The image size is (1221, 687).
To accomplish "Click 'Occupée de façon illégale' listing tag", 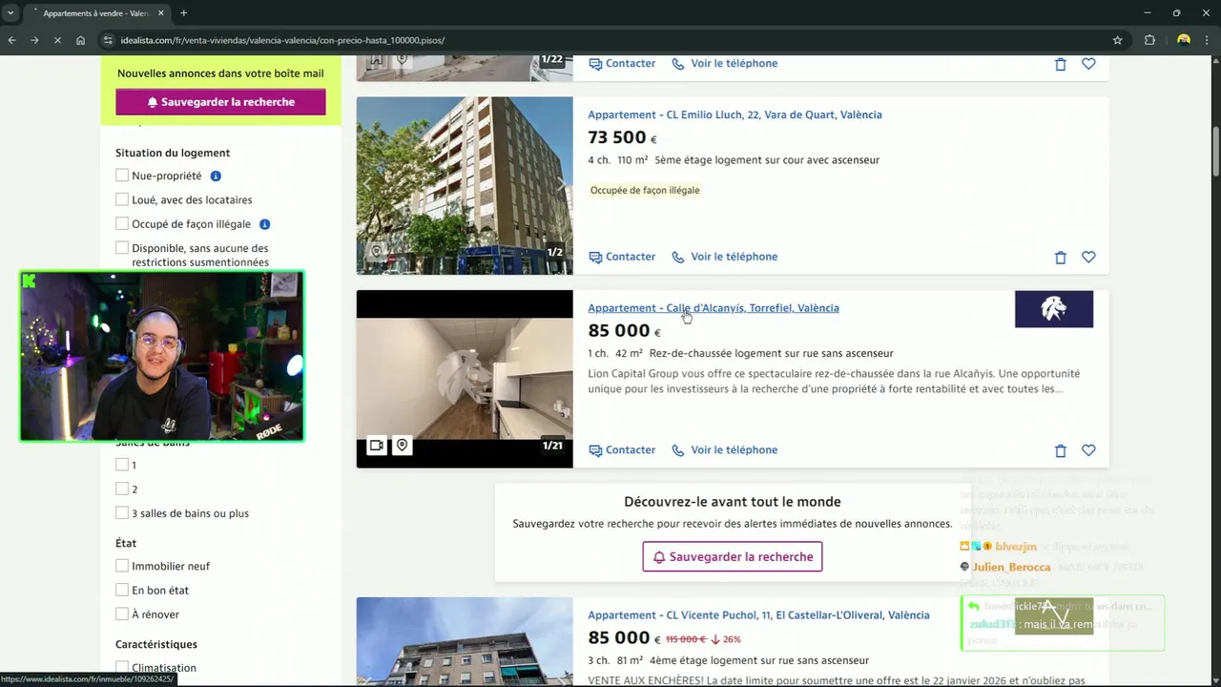I will click(645, 191).
